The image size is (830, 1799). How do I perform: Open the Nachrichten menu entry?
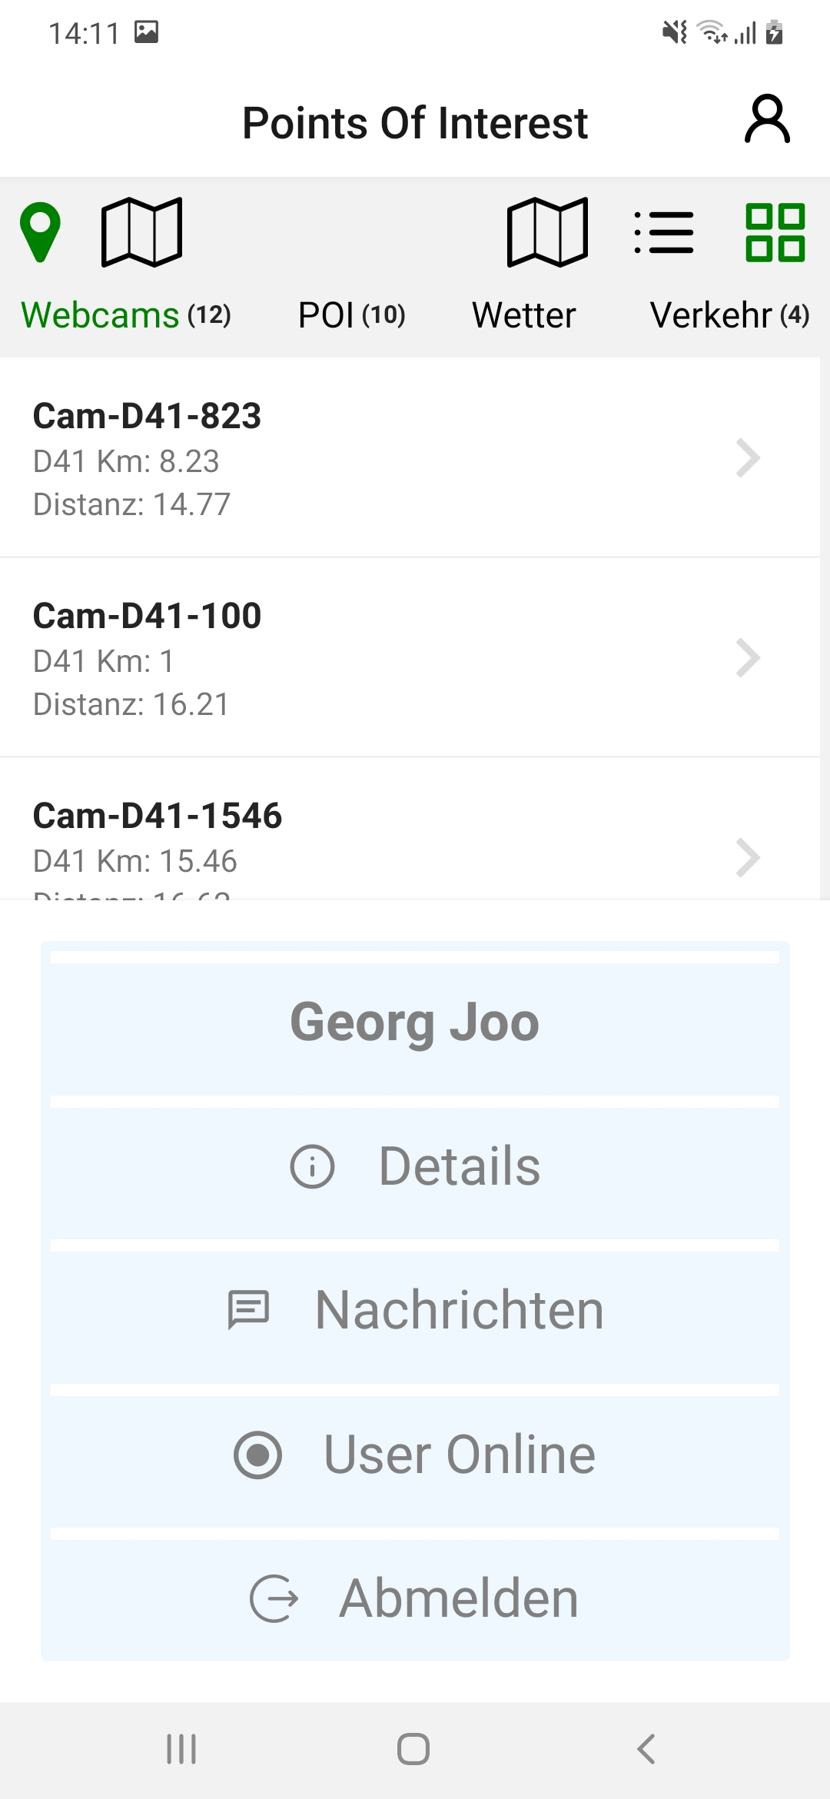pyautogui.click(x=415, y=1310)
